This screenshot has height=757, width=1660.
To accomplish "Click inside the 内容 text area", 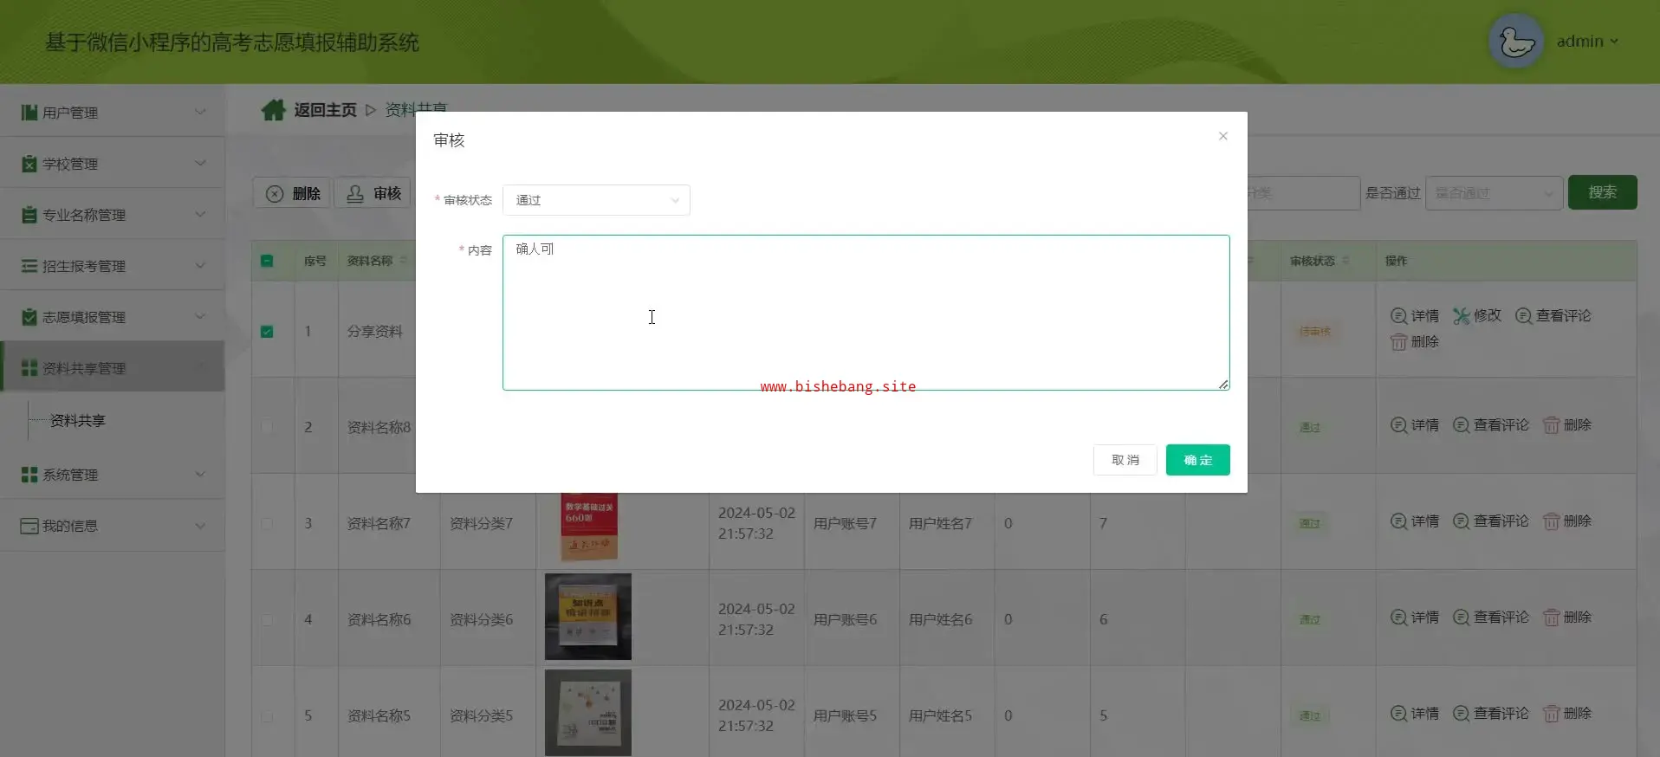I will pos(865,313).
